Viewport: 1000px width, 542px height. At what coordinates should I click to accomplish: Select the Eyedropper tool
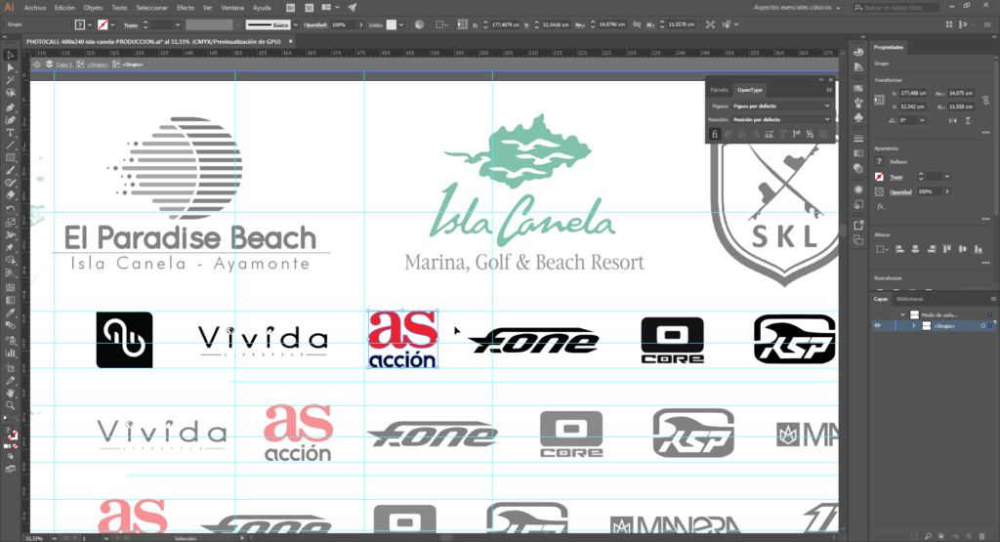10,313
